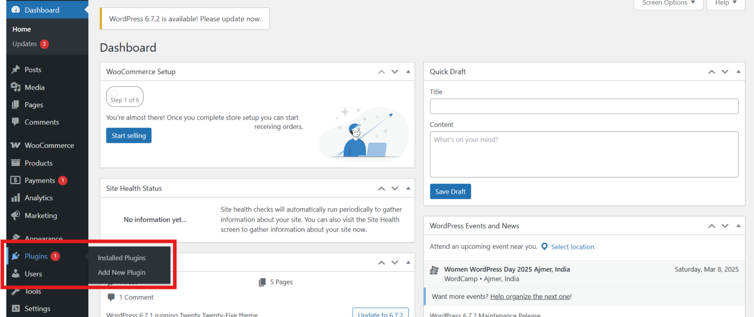
Task: Open Products using the box icon
Action: [16, 162]
